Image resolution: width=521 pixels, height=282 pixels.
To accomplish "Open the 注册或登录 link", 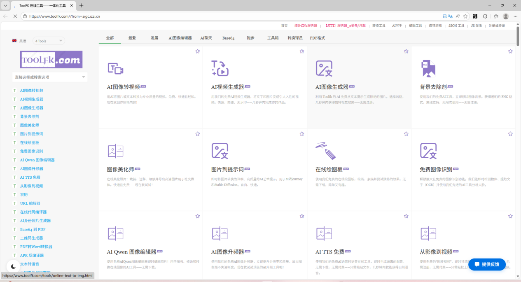I will point(497,26).
